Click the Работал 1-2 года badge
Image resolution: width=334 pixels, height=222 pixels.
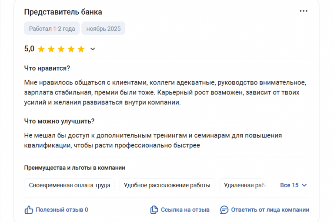(x=52, y=29)
